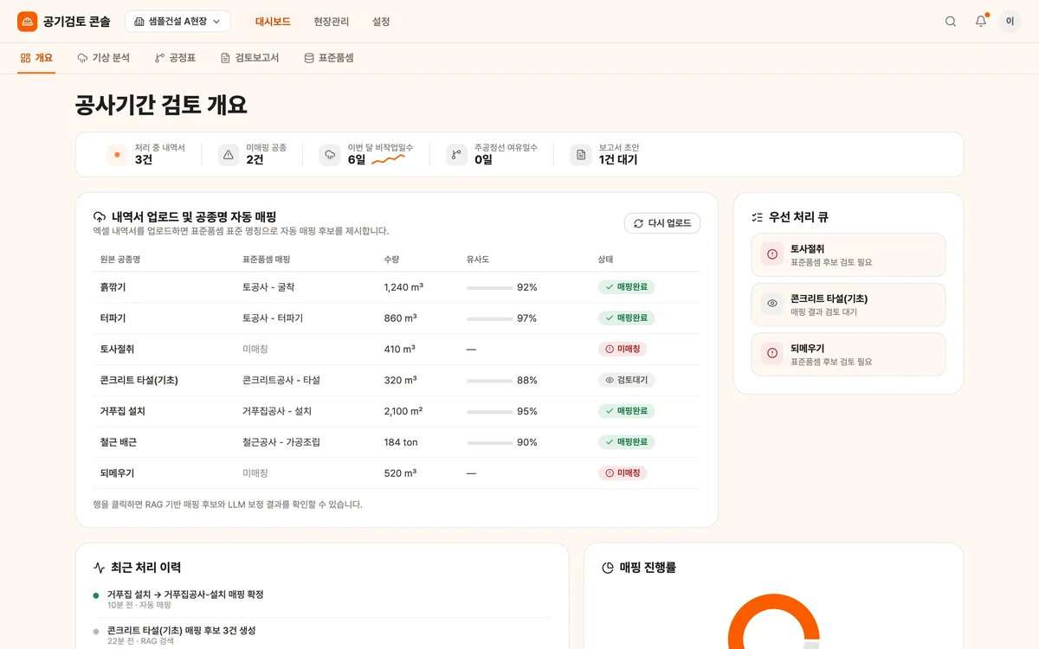Click the branch icon for 주공정선 여유일수
1039x649 pixels.
(x=456, y=155)
